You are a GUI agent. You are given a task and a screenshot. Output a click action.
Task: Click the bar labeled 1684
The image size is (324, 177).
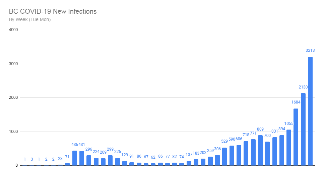296,137
